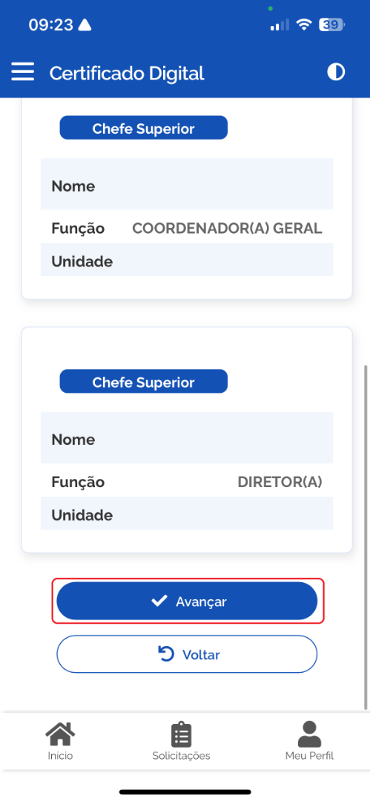Viewport: 370px width, 802px height.
Task: Tap the checkmark icon in Avançar
Action: [x=159, y=601]
